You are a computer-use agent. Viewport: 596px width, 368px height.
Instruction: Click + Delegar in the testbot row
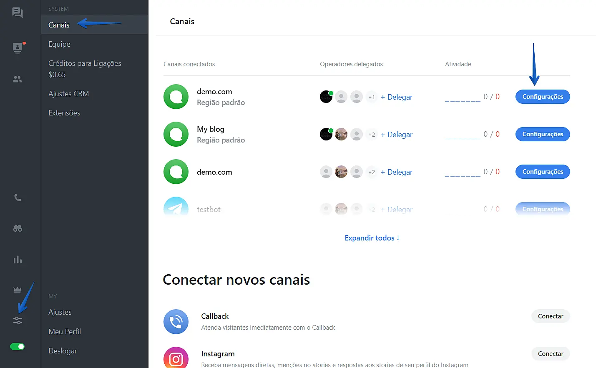[397, 210]
